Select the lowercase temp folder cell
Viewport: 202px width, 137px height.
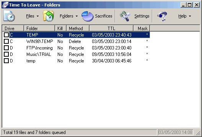click(31, 61)
